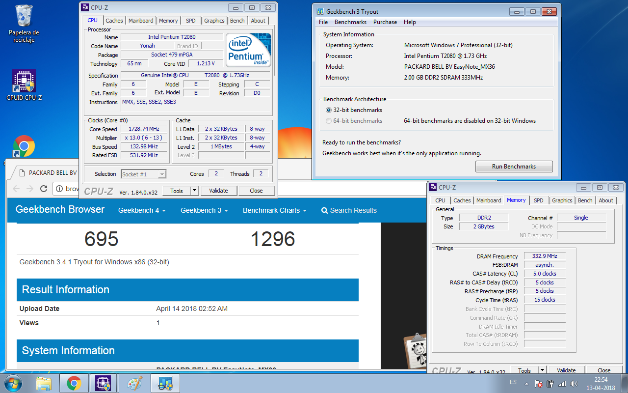Image resolution: width=628 pixels, height=393 pixels.
Task: Open the Geekbench Browser home link
Action: 60,209
